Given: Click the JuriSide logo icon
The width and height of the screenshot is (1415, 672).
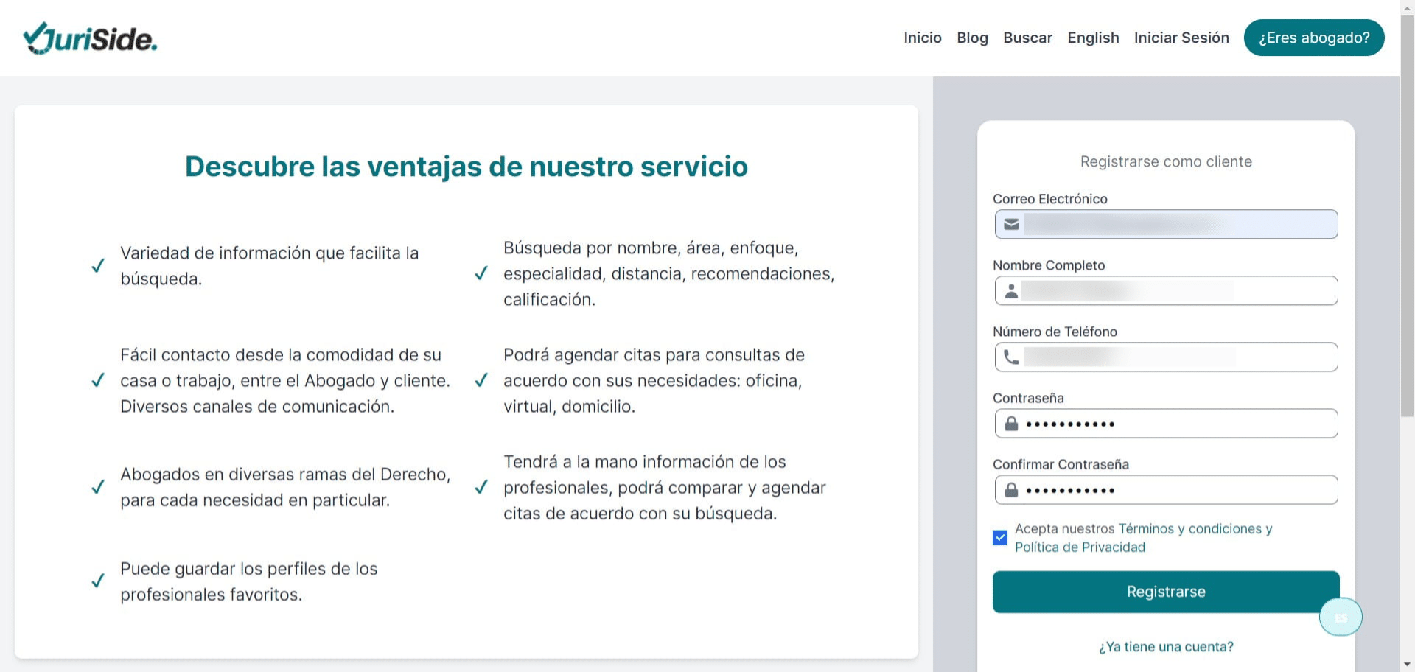Looking at the screenshot, I should point(35,35).
